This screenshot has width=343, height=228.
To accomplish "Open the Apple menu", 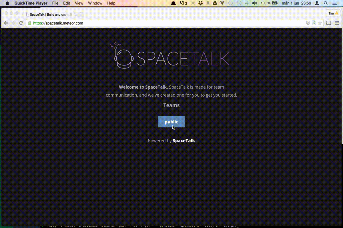I will point(7,3).
